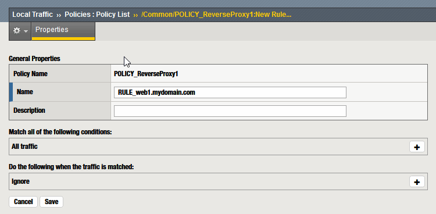Open the Policies : Policy List breadcrumb
The width and height of the screenshot is (436, 214).
pyautogui.click(x=97, y=15)
